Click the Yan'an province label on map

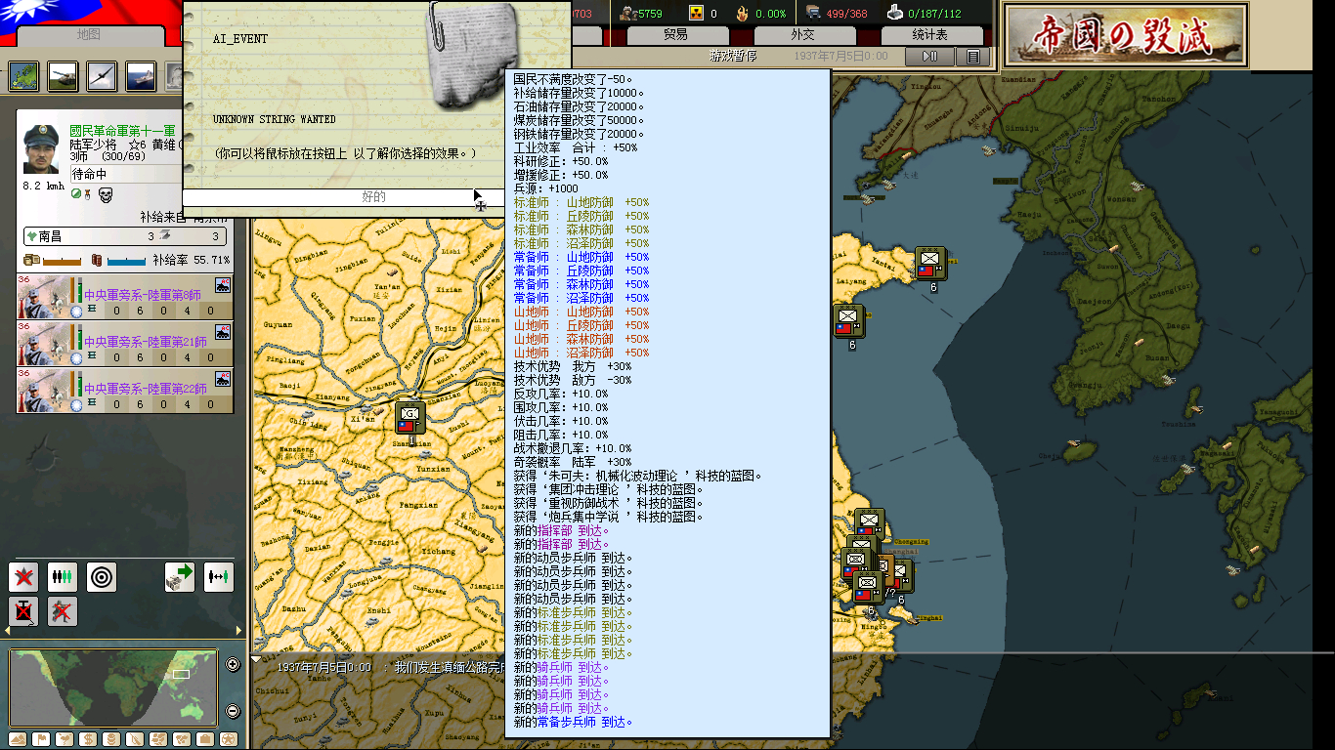[386, 287]
